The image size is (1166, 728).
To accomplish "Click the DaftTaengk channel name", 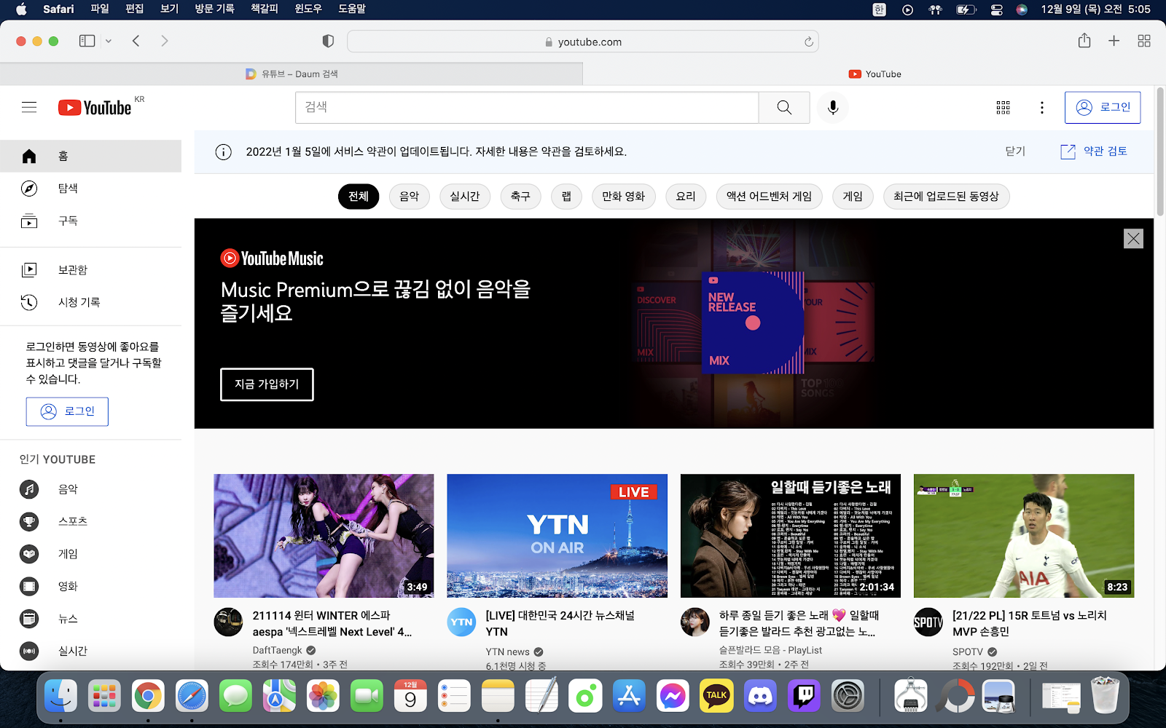I will click(x=277, y=650).
